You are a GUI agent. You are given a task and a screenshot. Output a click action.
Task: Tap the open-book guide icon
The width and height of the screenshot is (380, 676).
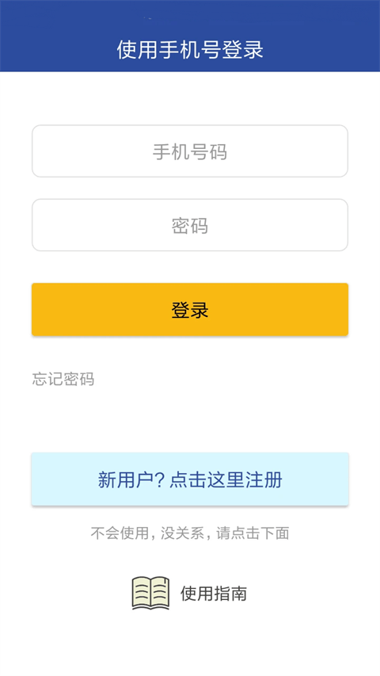point(150,594)
